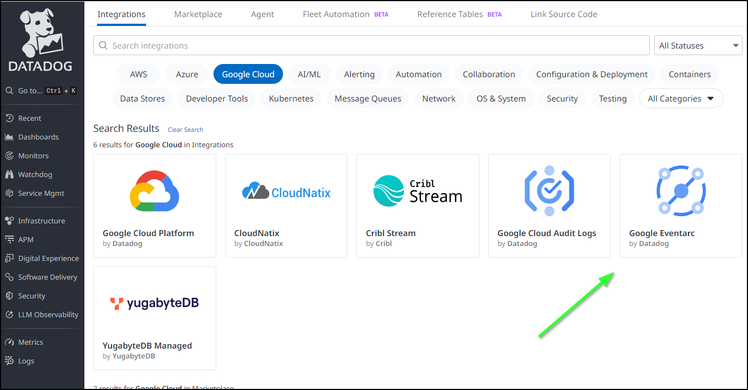This screenshot has width=748, height=390.
Task: Open the Marketplace tab
Action: click(x=198, y=14)
